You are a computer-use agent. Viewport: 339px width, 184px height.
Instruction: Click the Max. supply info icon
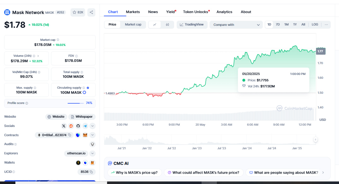tap(35, 88)
